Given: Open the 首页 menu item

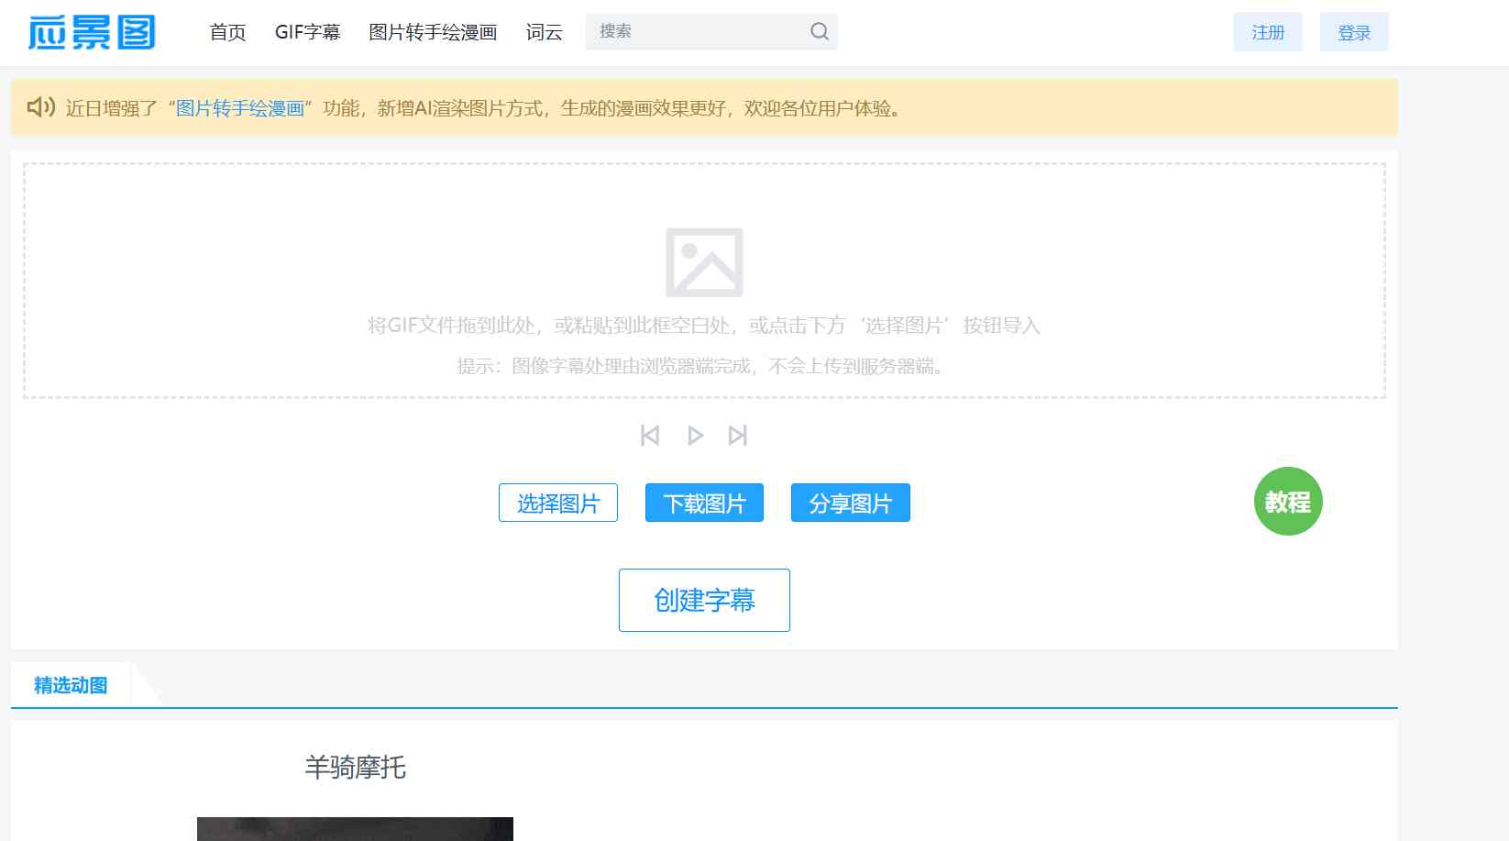Looking at the screenshot, I should coord(226,32).
